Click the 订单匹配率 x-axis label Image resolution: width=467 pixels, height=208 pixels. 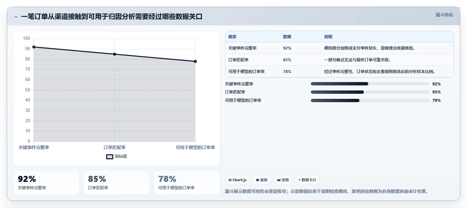coord(115,148)
